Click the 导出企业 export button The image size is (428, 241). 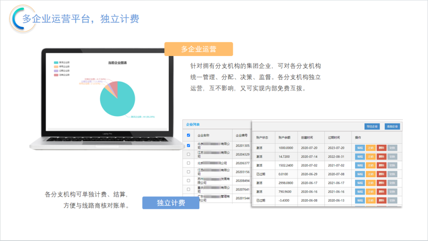coord(372,127)
